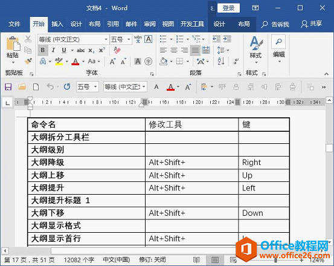The image size is (334, 266).
Task: Click the 告诉我 Tell Me search
Action: click(x=275, y=24)
